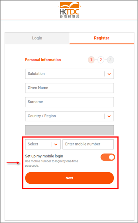Focus the Given Name field
138x223 pixels.
[70, 88]
